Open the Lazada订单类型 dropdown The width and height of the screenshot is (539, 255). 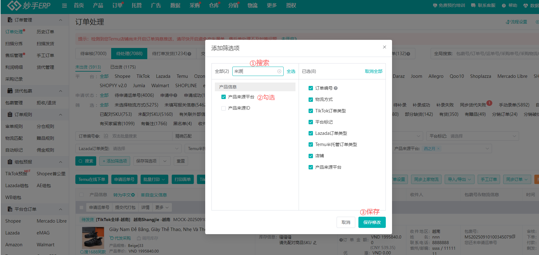128,149
